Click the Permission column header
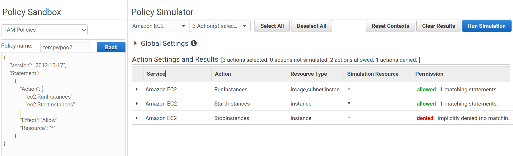The image size is (513, 156). [429, 74]
